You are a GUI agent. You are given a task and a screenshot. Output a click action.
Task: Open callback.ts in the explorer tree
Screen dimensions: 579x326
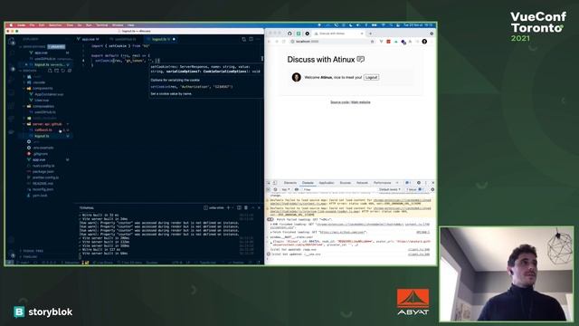coord(43,129)
